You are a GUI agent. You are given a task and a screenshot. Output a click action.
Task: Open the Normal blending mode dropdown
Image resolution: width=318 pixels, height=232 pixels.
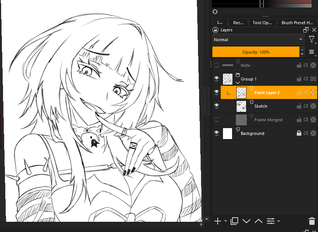point(258,39)
